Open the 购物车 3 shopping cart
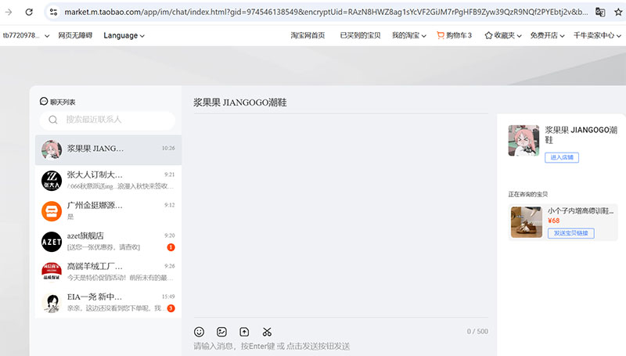The height and width of the screenshot is (356, 626). pos(455,35)
